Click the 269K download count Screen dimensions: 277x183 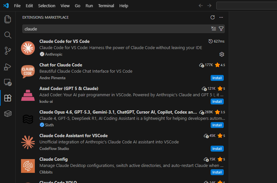[209, 112]
